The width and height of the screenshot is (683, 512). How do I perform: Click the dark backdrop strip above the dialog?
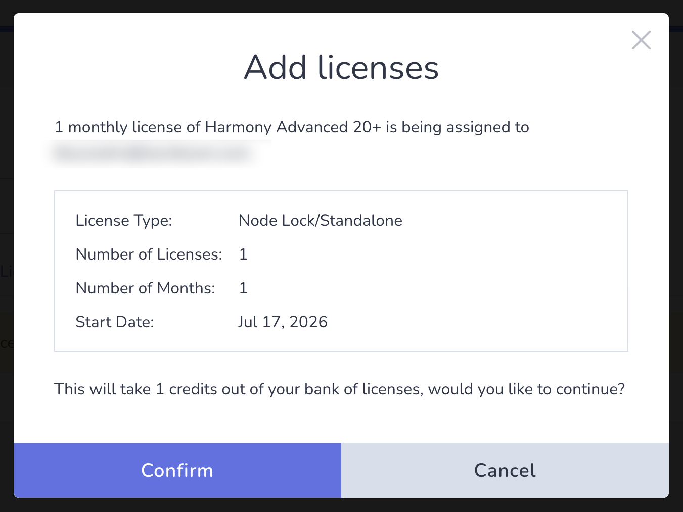(341, 6)
